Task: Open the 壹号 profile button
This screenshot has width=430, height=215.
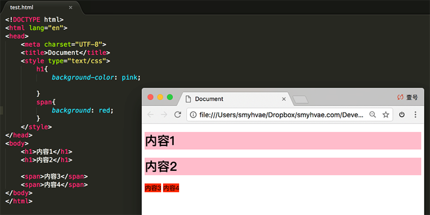Action: 408,97
